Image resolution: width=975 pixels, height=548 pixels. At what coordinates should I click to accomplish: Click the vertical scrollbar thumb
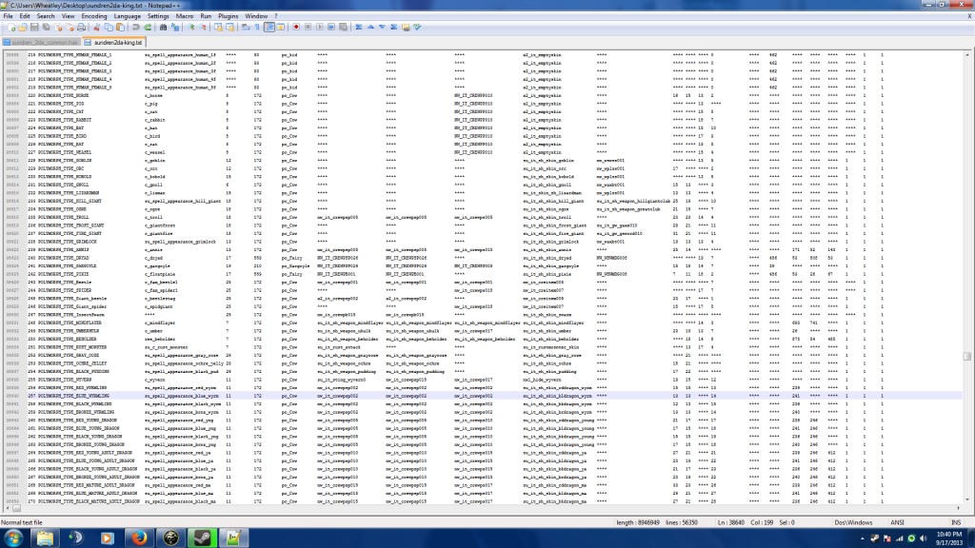click(x=968, y=357)
